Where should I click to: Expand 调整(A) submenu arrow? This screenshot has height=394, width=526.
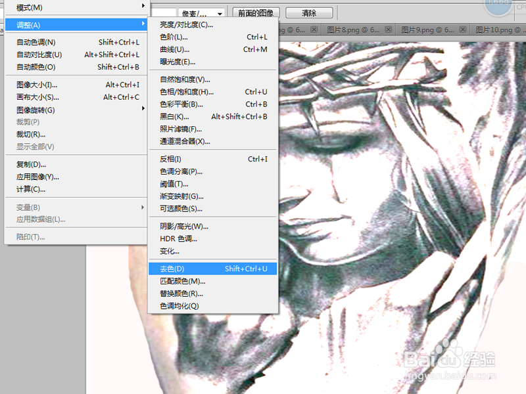(x=143, y=24)
